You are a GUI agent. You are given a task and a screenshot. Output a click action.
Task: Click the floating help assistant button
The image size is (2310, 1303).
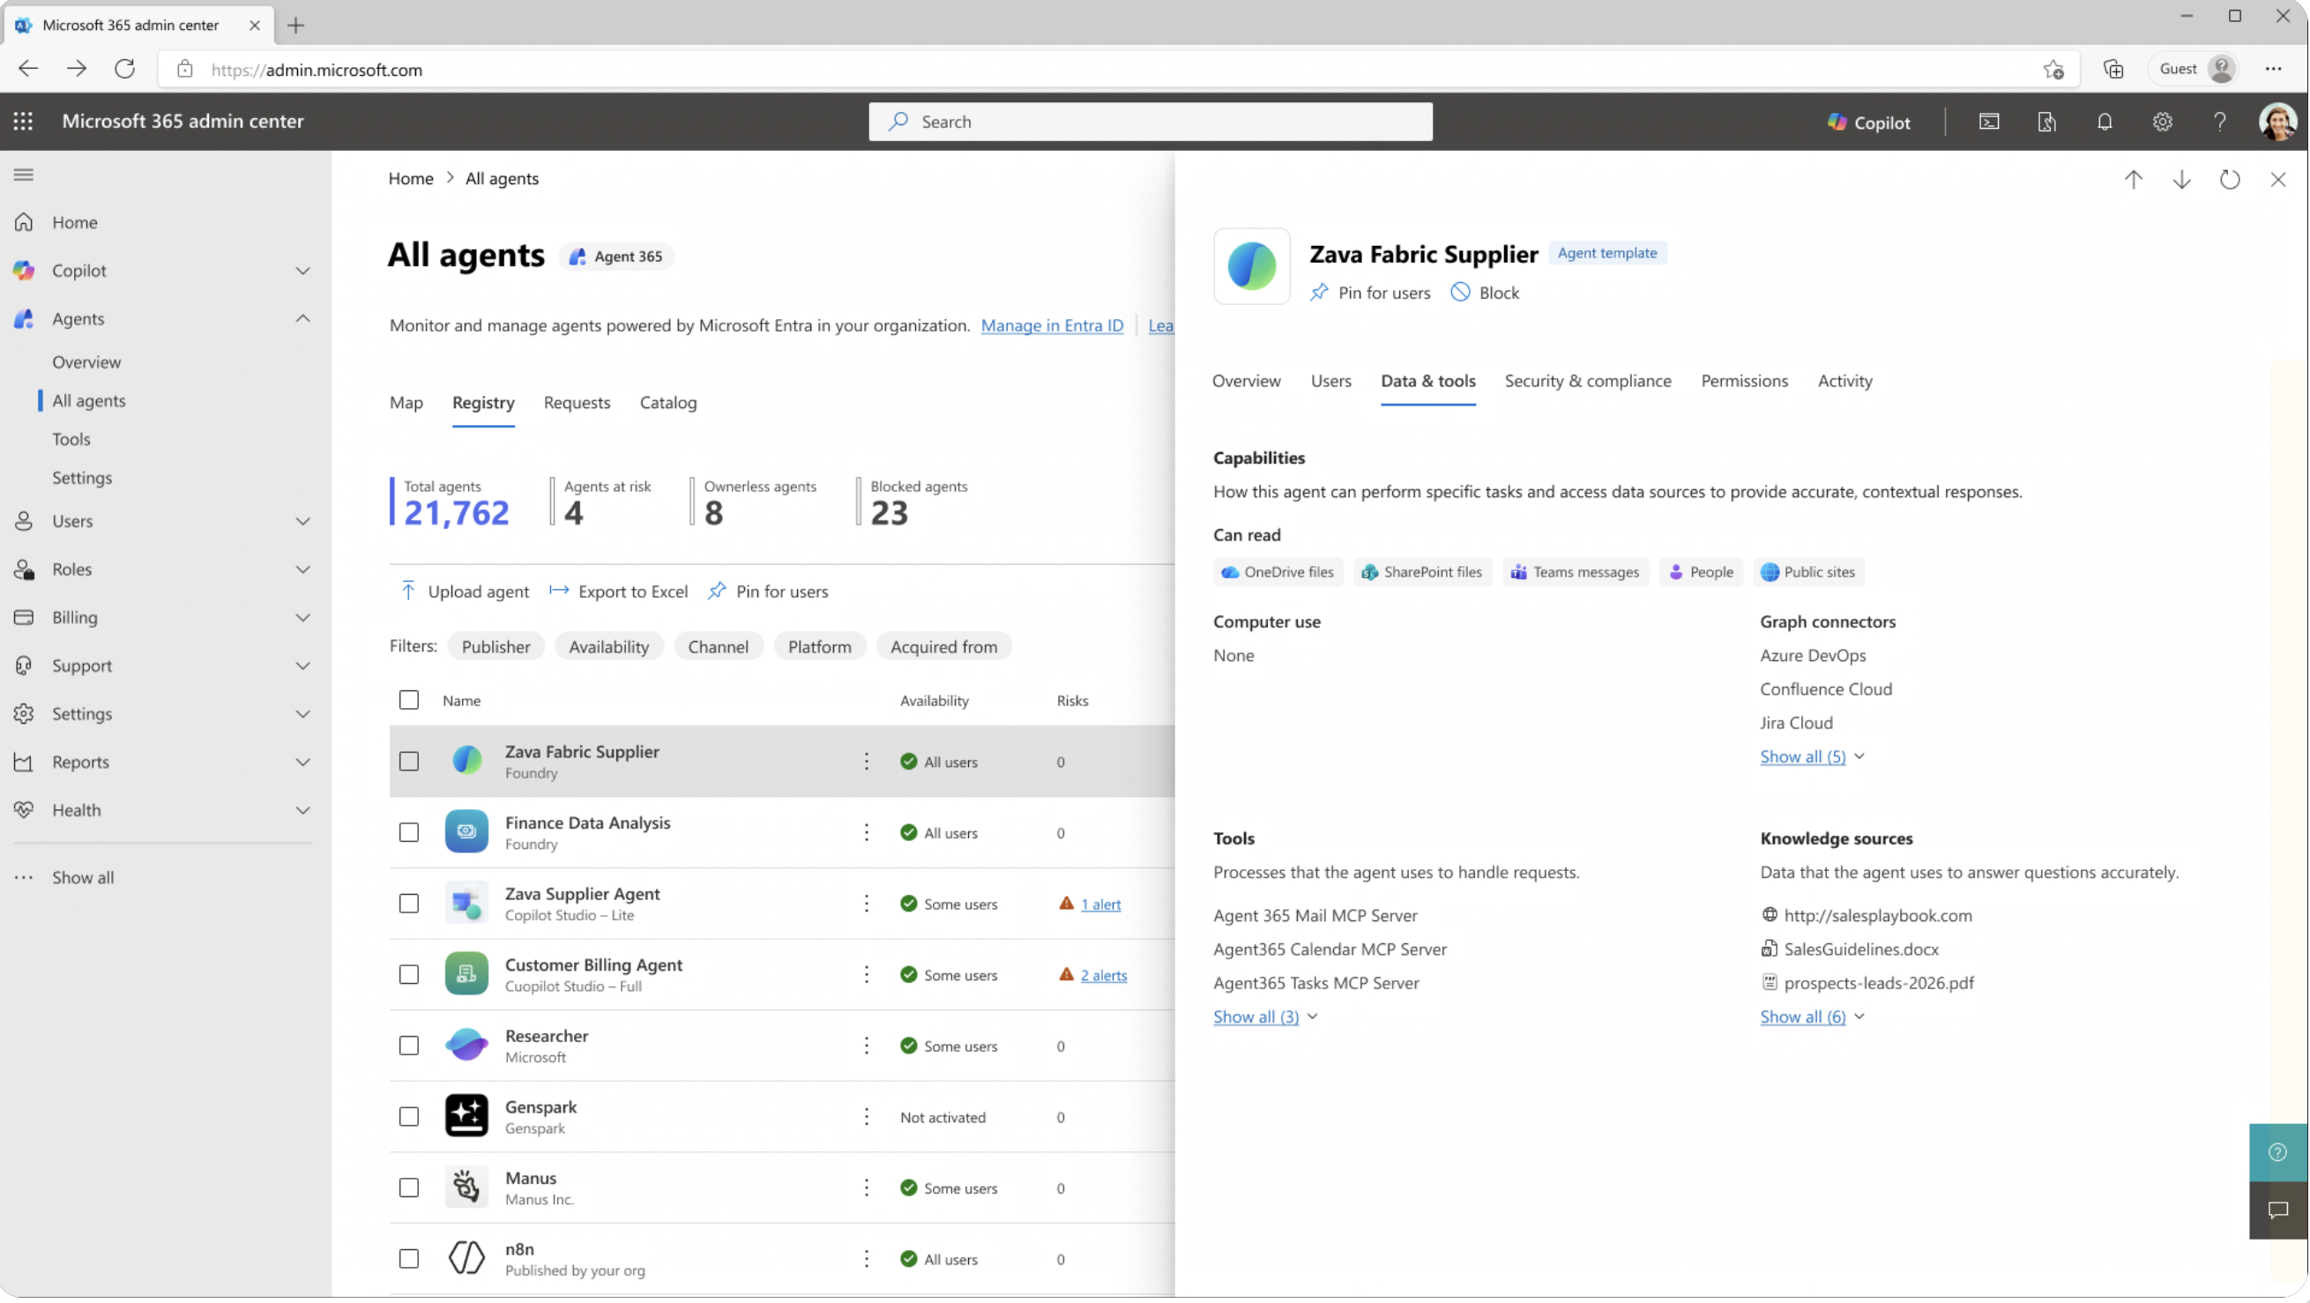[2277, 1152]
